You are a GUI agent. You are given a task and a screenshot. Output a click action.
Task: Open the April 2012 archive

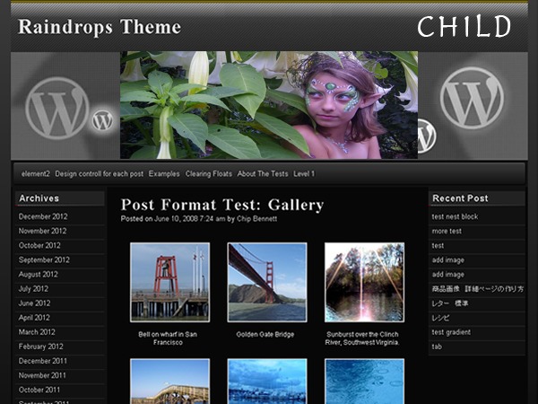34,318
